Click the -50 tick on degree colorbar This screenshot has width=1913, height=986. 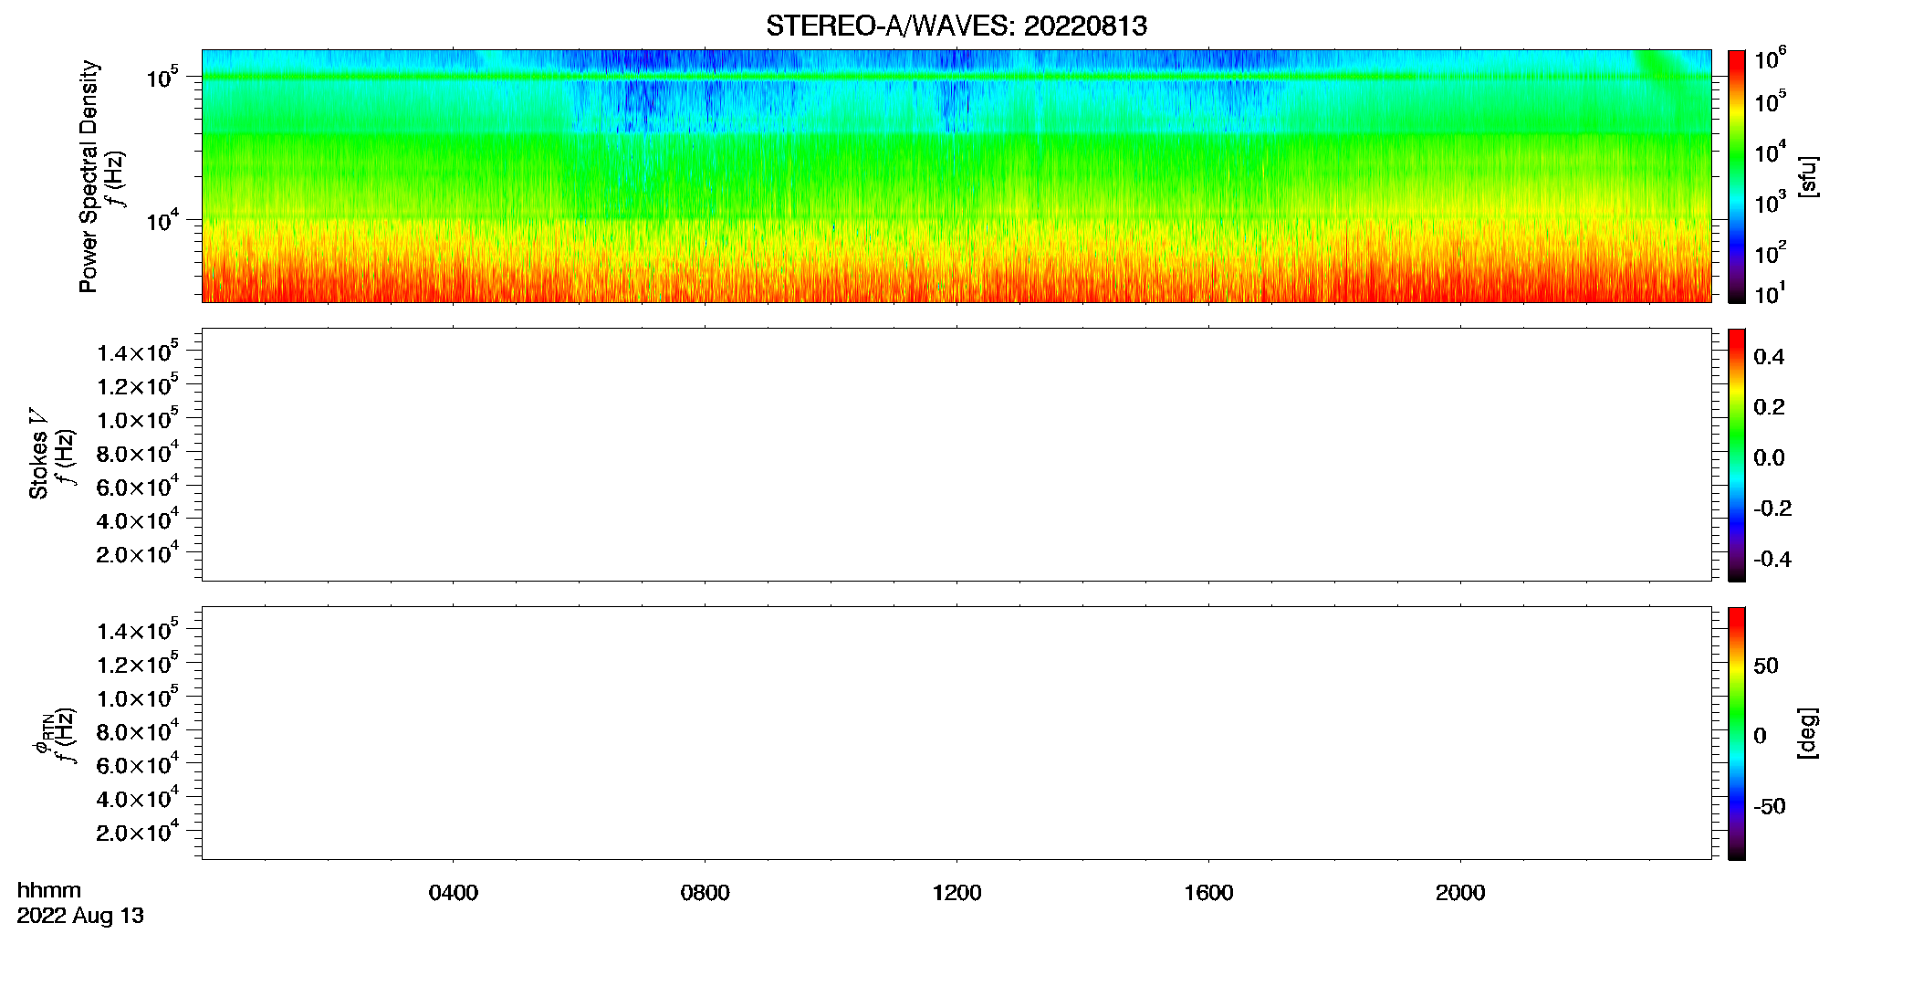[1770, 806]
